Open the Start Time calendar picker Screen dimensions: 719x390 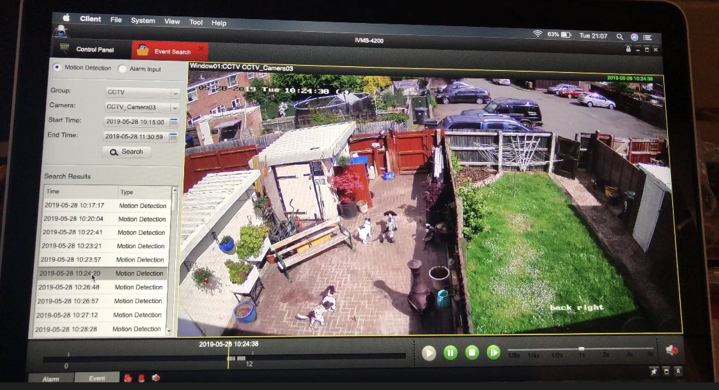coord(173,122)
